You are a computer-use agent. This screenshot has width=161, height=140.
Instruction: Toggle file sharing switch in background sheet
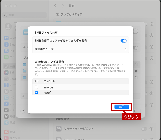pos(136,31)
